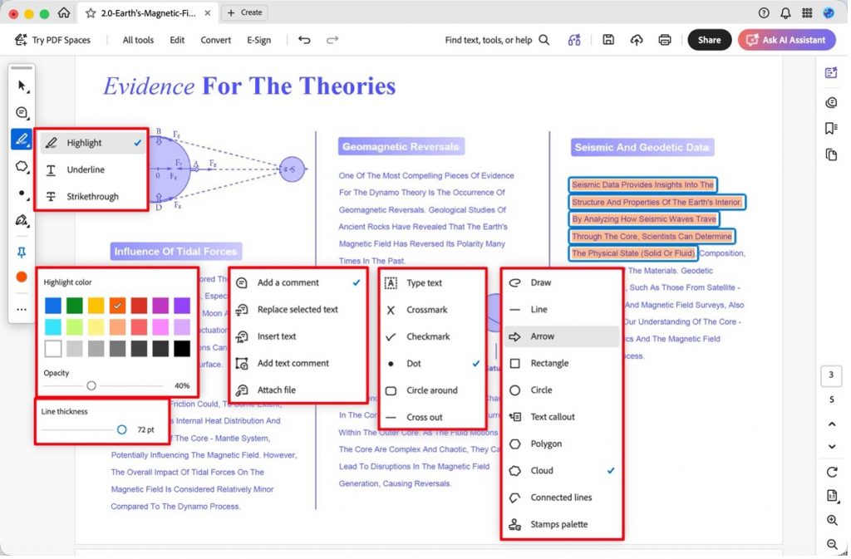Select the Arrow drawing tool

tap(562, 336)
